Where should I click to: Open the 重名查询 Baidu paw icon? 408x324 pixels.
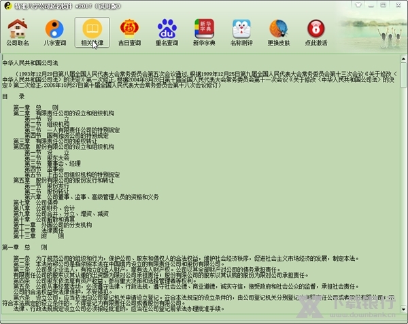click(x=167, y=32)
